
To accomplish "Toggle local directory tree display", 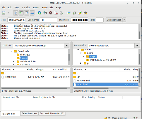I will tap(21, 13).
